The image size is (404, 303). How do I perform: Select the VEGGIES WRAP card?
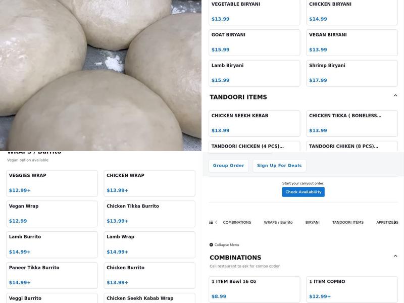tap(52, 183)
